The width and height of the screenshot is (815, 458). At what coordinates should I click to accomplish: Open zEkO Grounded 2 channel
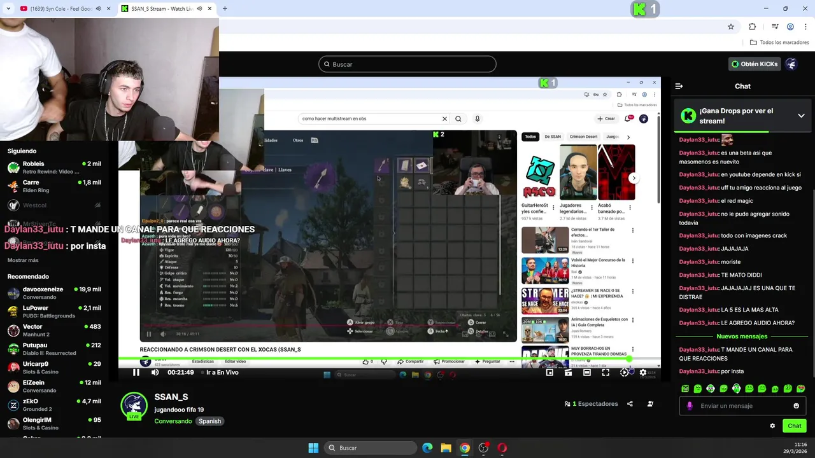[54, 405]
